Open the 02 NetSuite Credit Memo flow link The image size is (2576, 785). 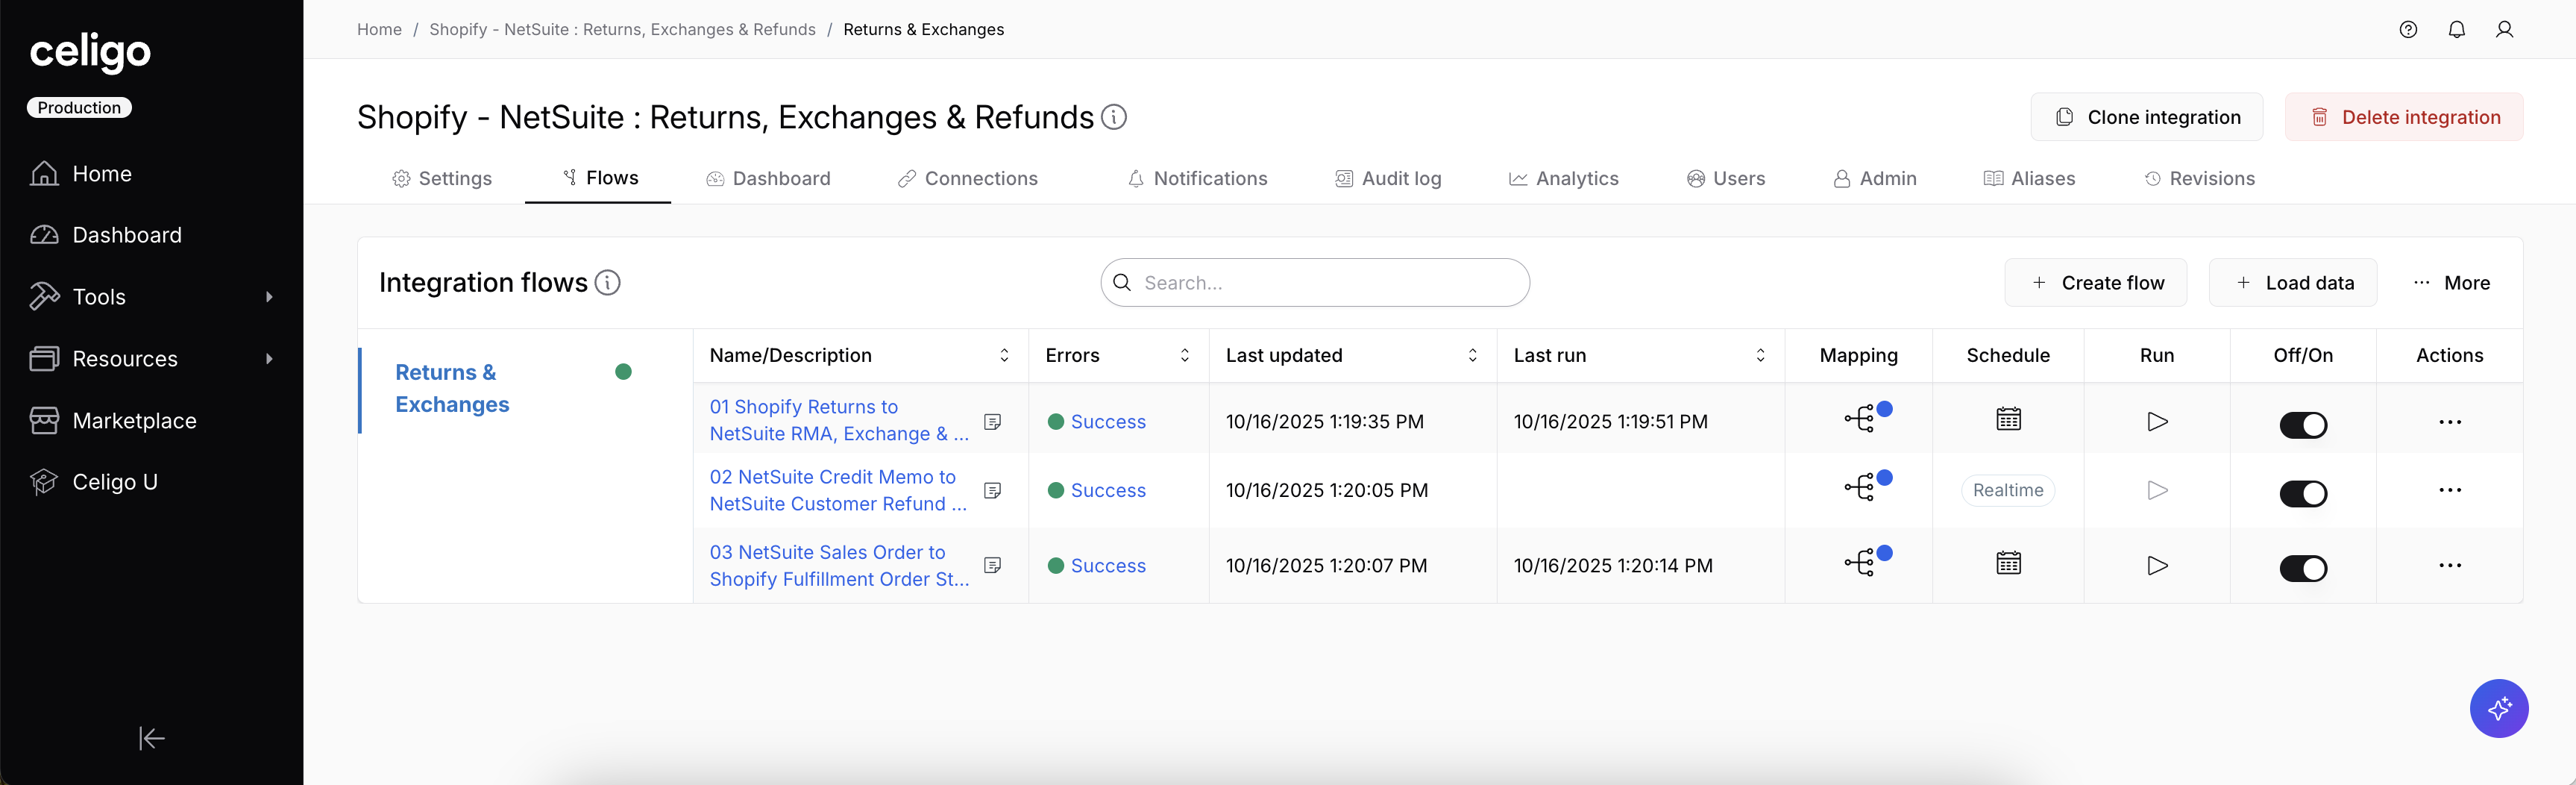point(838,491)
